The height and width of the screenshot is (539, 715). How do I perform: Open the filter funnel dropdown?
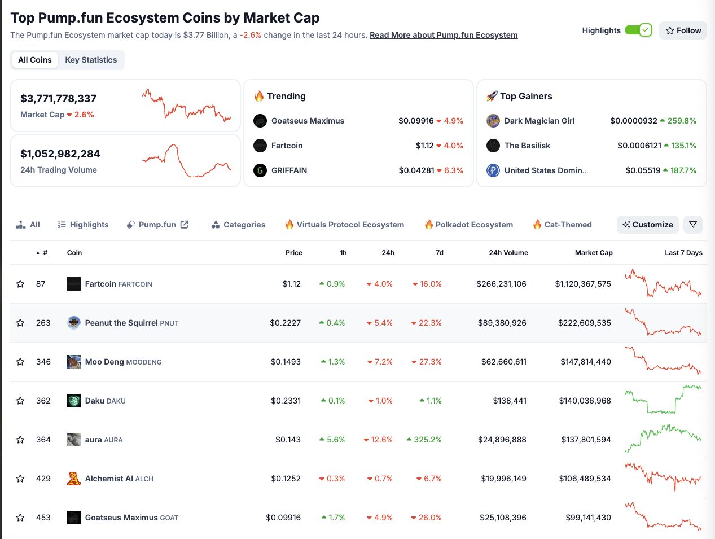(693, 224)
